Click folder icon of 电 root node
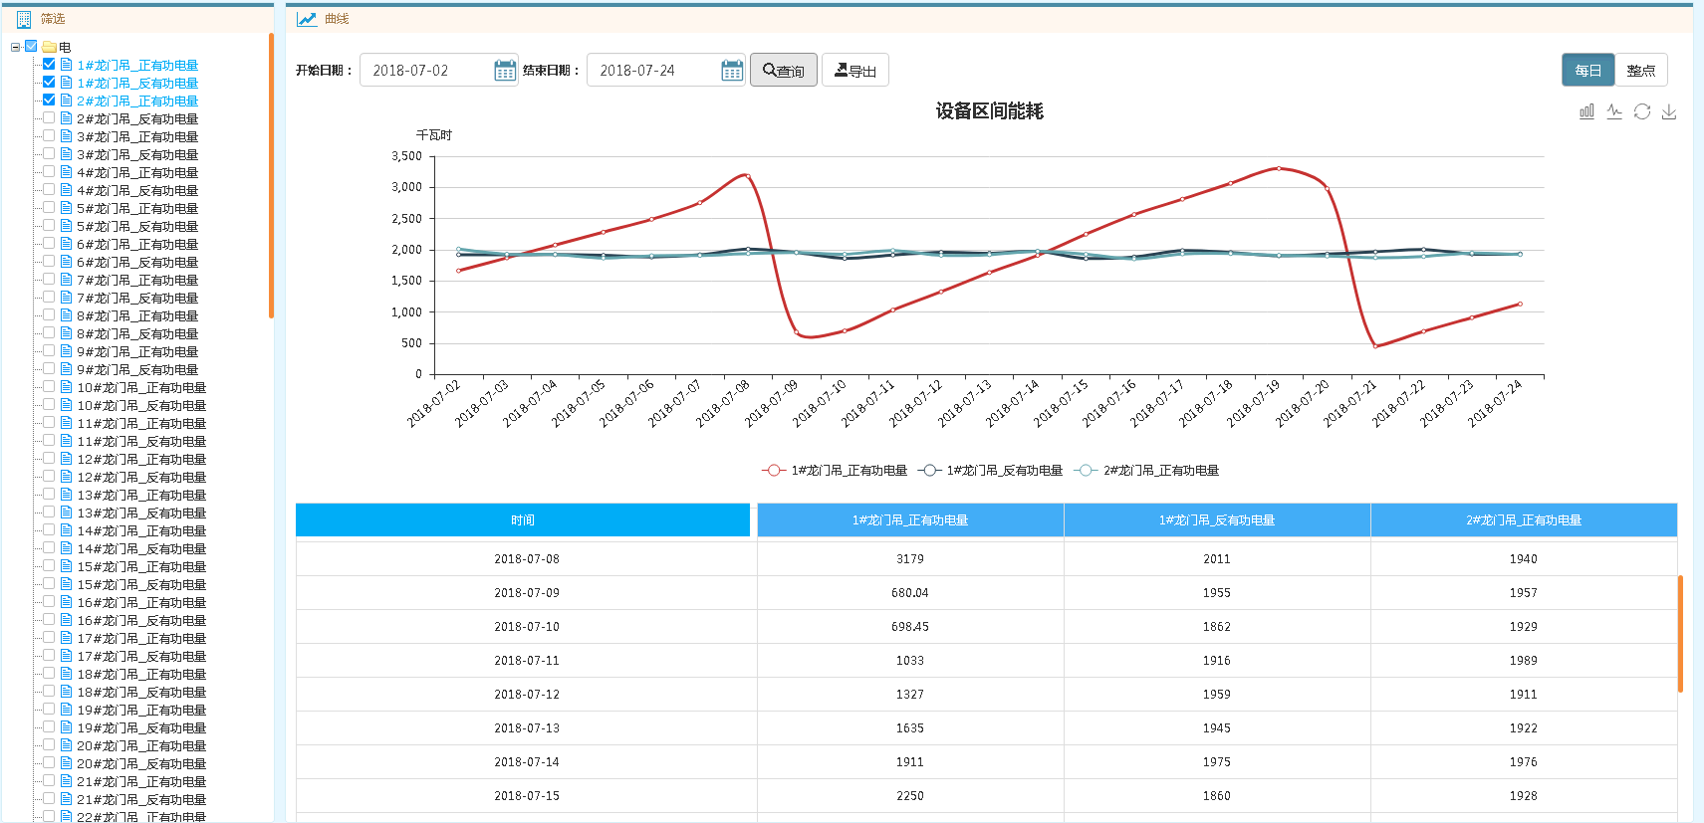 pyautogui.click(x=49, y=47)
